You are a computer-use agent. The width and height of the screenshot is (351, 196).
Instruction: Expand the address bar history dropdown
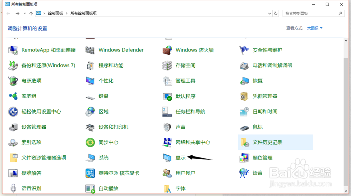270,13
